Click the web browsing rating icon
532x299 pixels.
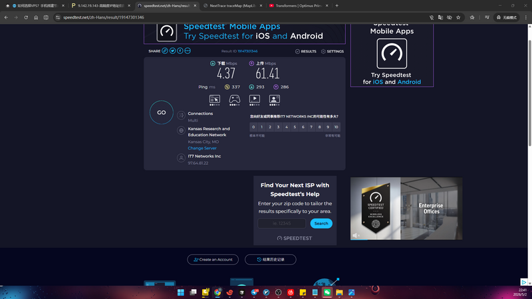coord(214,99)
